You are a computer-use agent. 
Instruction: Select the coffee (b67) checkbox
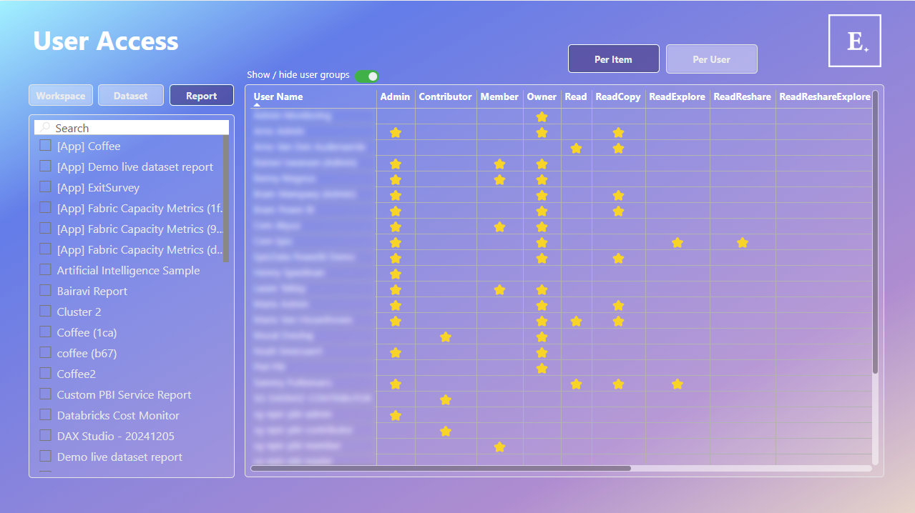point(45,353)
